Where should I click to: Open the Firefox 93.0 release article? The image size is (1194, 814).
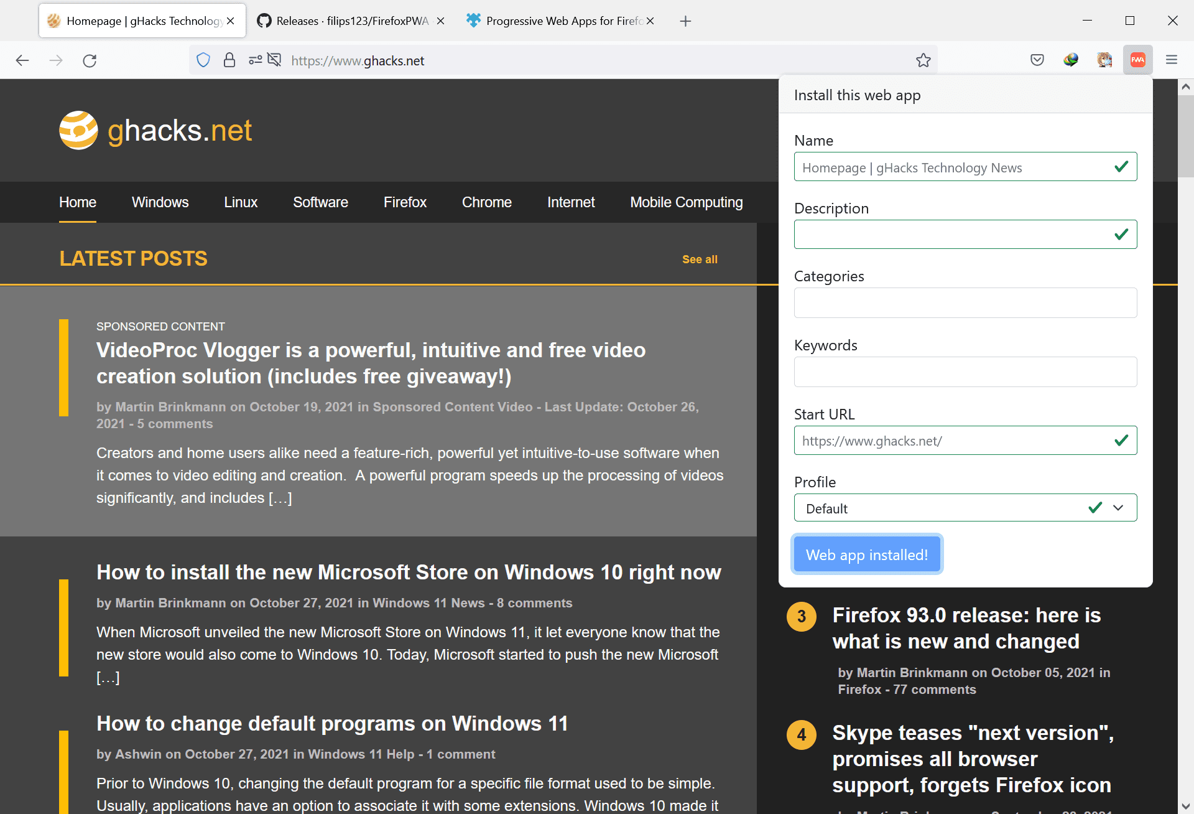[966, 629]
